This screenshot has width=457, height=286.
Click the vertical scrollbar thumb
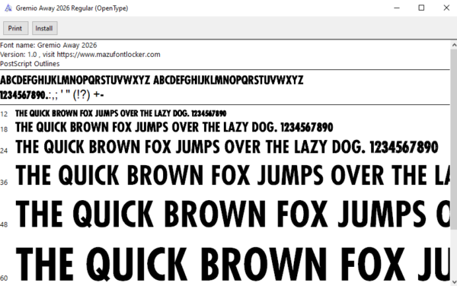click(454, 139)
